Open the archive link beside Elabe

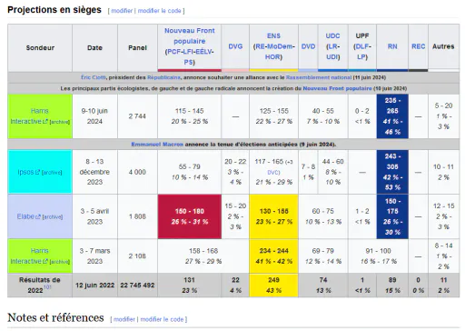tap(53, 217)
